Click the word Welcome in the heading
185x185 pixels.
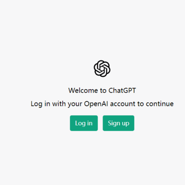tap(83, 90)
